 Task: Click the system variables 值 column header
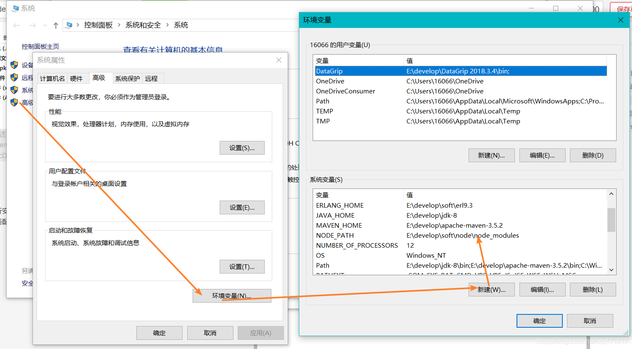[505, 195]
